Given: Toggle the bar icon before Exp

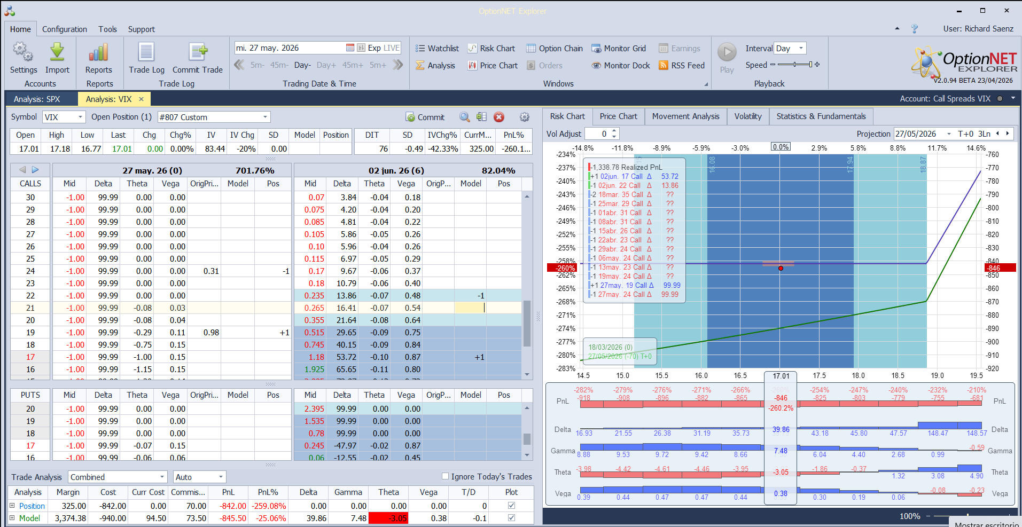Looking at the screenshot, I should (x=361, y=48).
